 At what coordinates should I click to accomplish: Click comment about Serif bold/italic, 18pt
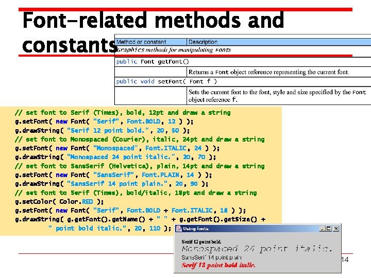(136, 193)
